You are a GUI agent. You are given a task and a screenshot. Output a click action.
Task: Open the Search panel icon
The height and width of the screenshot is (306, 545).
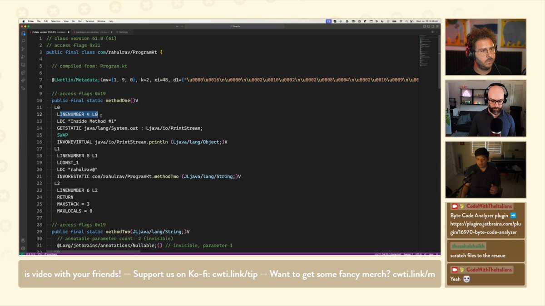coord(23,41)
